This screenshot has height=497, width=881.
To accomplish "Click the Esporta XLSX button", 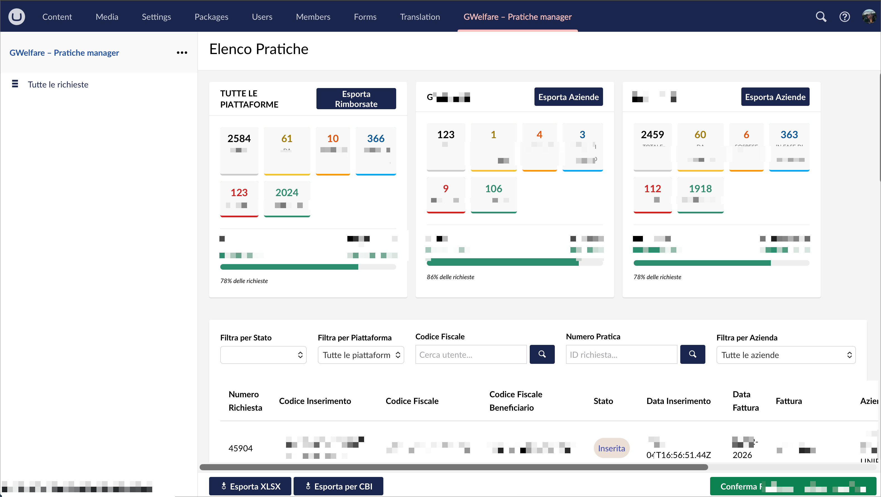I will click(250, 486).
